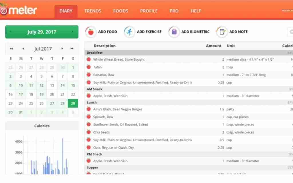
Task: Click apple icon beside Amy's Black Bean Burger
Action: (x=89, y=109)
